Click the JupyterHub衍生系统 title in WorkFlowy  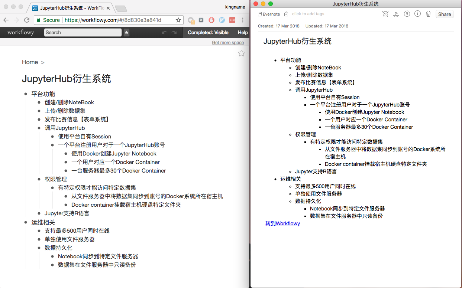(x=66, y=79)
